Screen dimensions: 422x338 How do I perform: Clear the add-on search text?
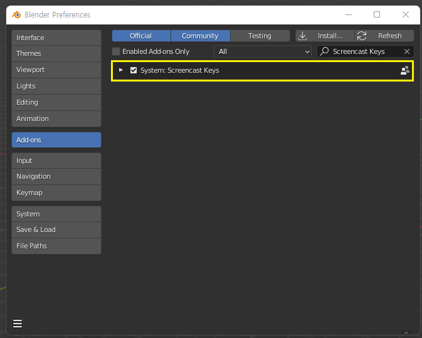(407, 51)
